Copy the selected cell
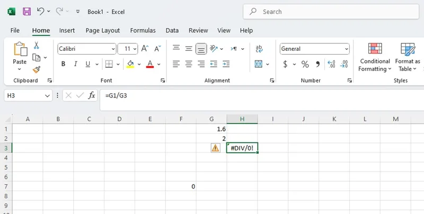The width and height of the screenshot is (424, 214). [36, 58]
